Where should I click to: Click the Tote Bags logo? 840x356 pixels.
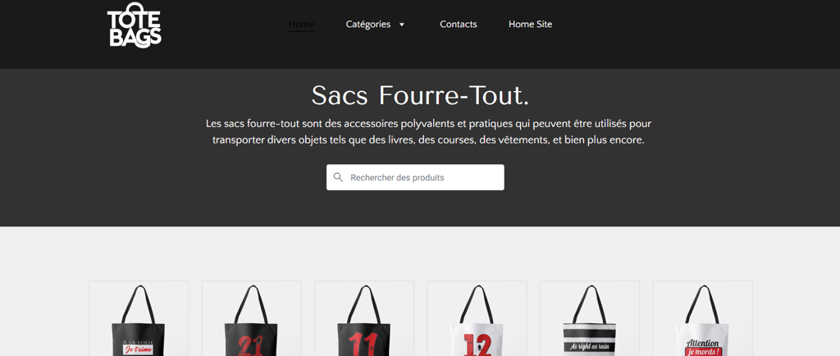click(x=135, y=25)
